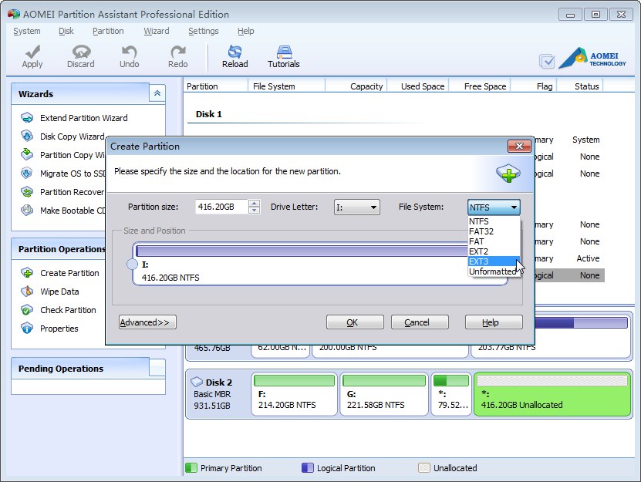Open the Disk menu

click(66, 31)
